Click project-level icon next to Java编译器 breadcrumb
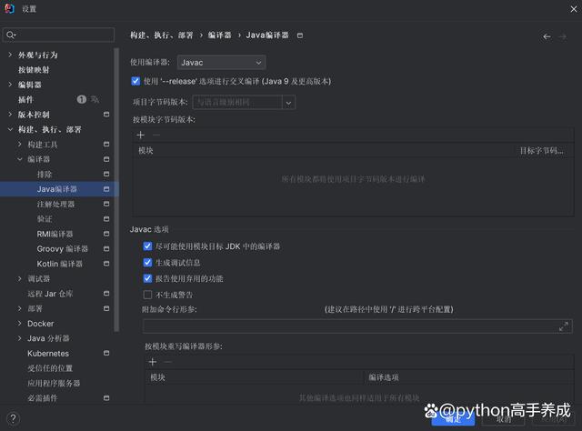Viewport: 582px width, 431px height. [x=300, y=35]
